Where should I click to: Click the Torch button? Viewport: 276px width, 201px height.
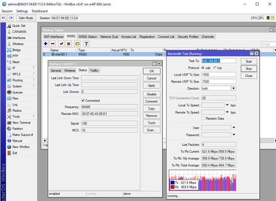tap(151, 123)
